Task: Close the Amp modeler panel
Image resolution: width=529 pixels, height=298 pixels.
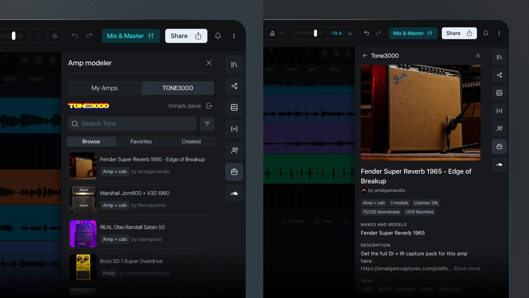Action: click(x=209, y=63)
